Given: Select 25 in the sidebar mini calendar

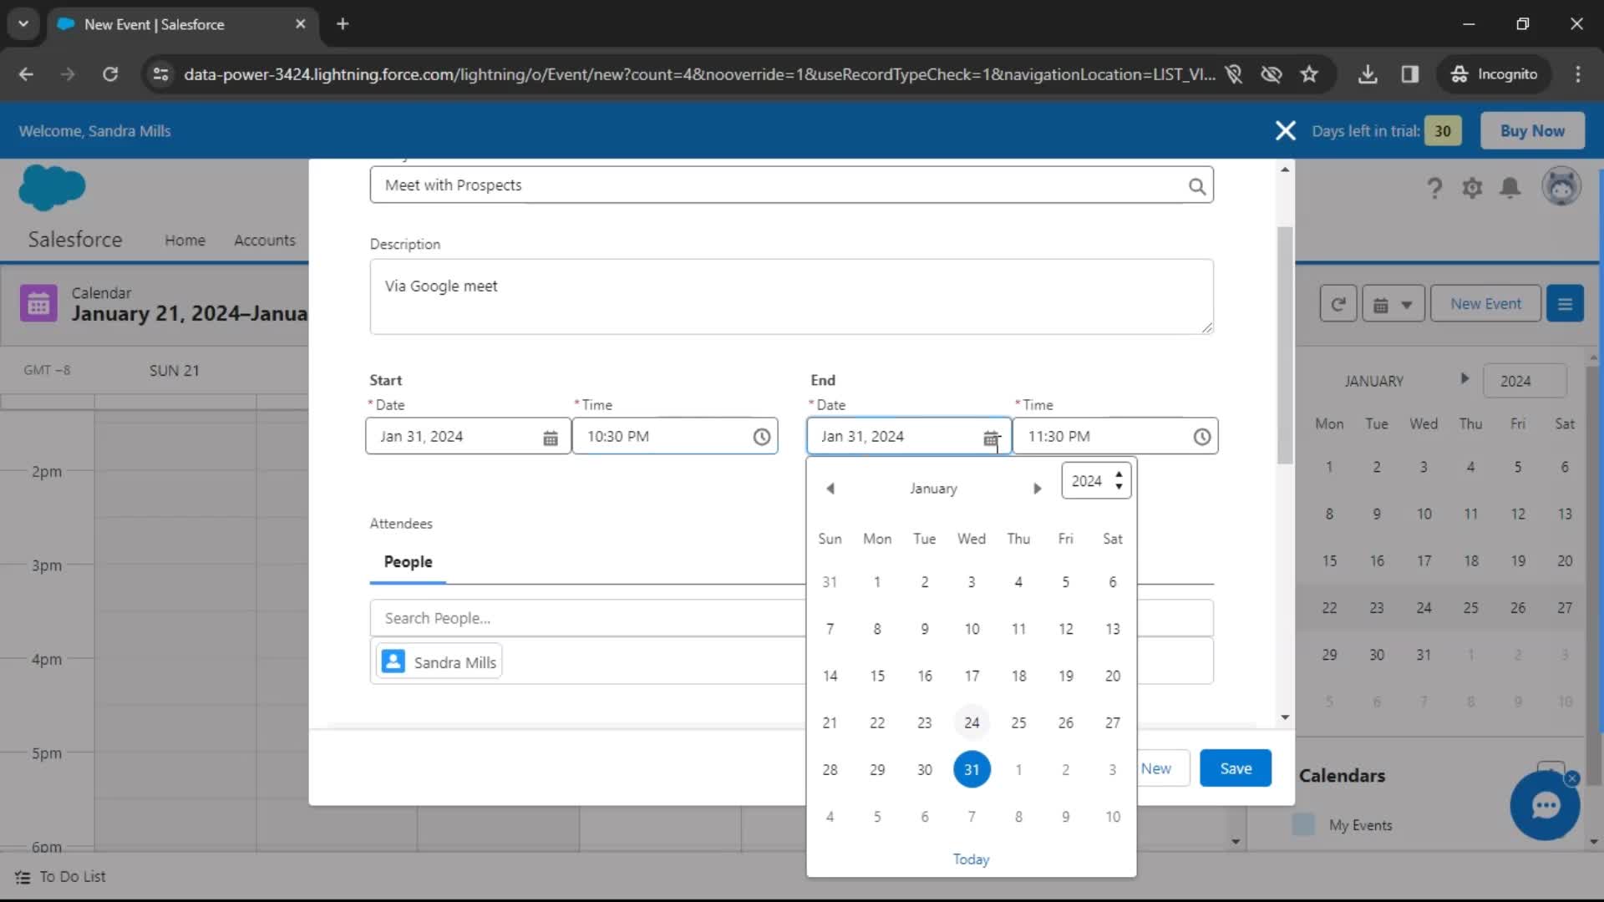Looking at the screenshot, I should pyautogui.click(x=1470, y=608).
